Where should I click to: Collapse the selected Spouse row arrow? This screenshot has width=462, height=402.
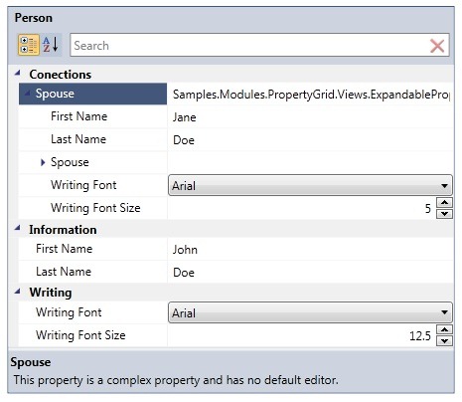29,93
